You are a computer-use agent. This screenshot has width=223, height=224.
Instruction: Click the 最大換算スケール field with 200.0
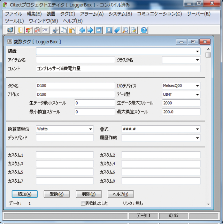tap(181, 112)
